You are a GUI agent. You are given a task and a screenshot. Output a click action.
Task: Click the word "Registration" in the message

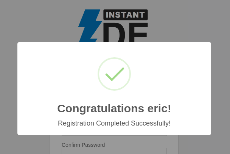[x=76, y=123]
